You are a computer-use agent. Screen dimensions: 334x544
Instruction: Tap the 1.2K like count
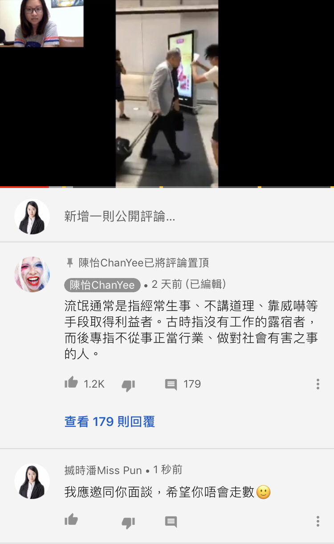pyautogui.click(x=94, y=384)
